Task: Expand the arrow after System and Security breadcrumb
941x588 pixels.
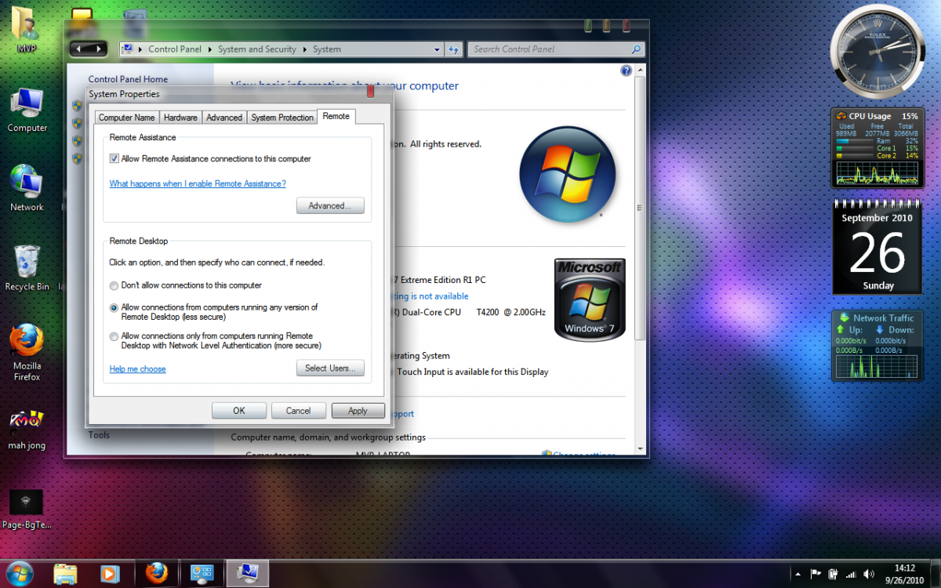Action: pyautogui.click(x=304, y=49)
